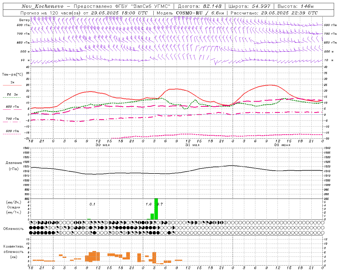Click the Тем-ра(°C) axis label
338x270 pixels.
[x=12, y=75]
